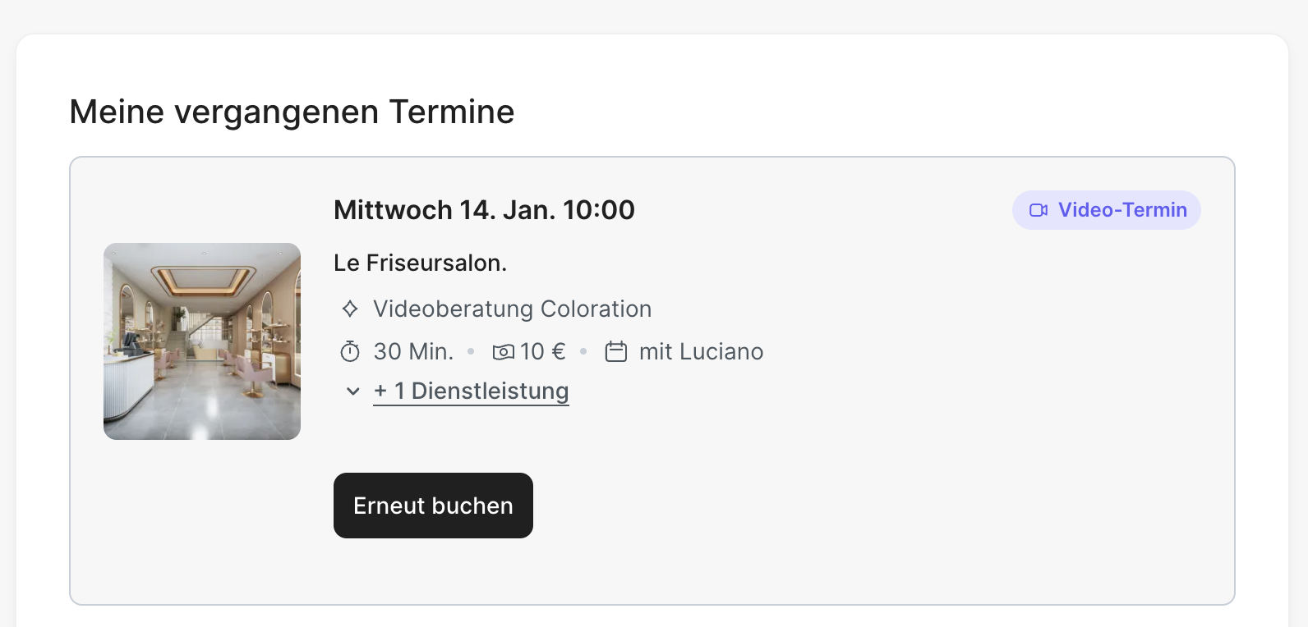1308x627 pixels.
Task: Expand services with the chevron arrow
Action: pyautogui.click(x=353, y=391)
